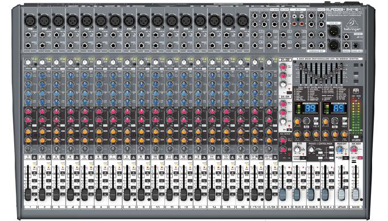
Task: Turn the phones and control room knob
Action: click(x=312, y=149)
